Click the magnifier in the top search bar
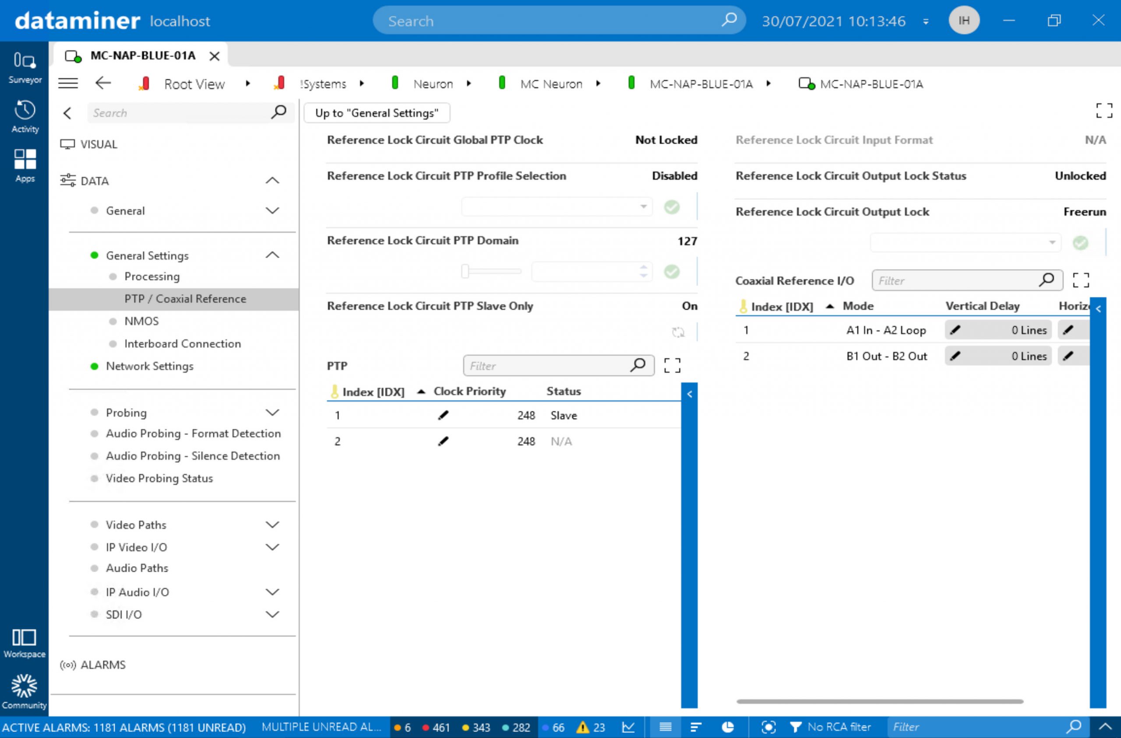This screenshot has width=1121, height=738. 729,20
